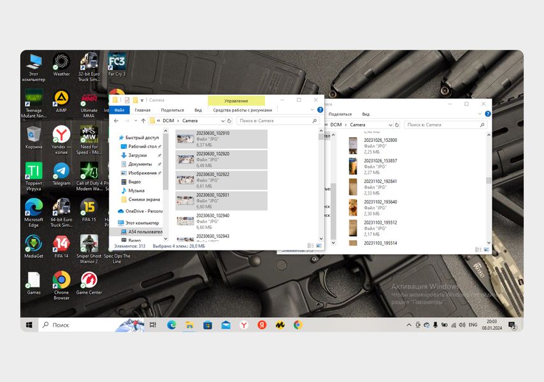The width and height of the screenshot is (544, 382).
Task: Select A54 пользователя in the navigation pane
Action: (141, 232)
